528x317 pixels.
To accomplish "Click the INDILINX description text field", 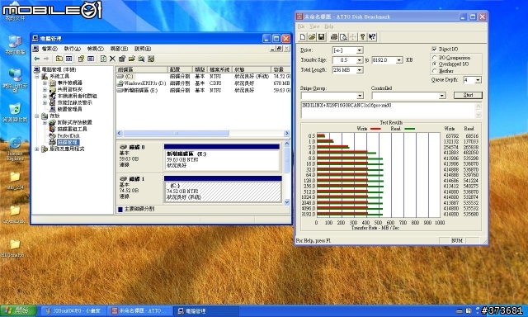I will 388,110.
